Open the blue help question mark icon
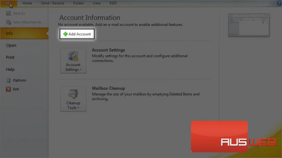 [x=279, y=3]
